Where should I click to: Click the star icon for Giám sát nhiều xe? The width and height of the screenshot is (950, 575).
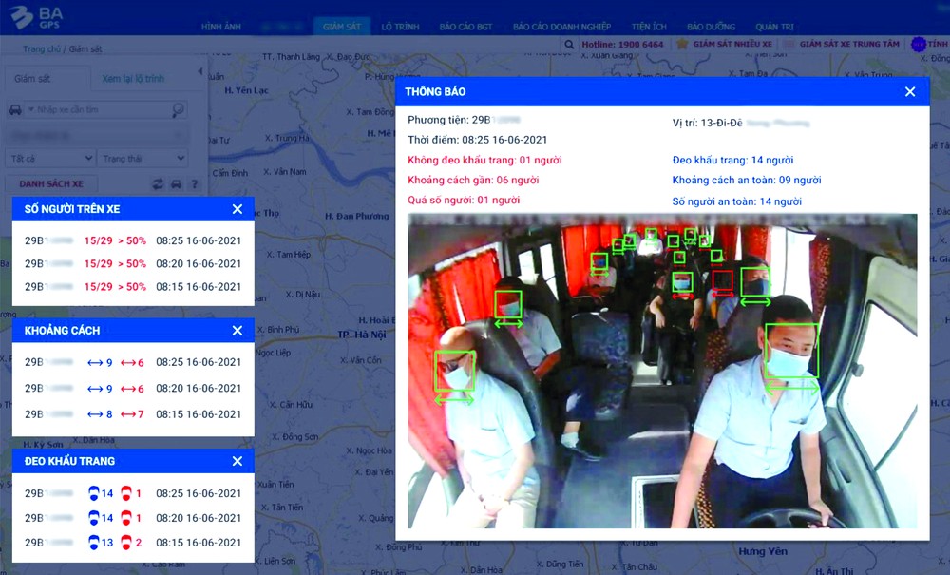(x=682, y=45)
